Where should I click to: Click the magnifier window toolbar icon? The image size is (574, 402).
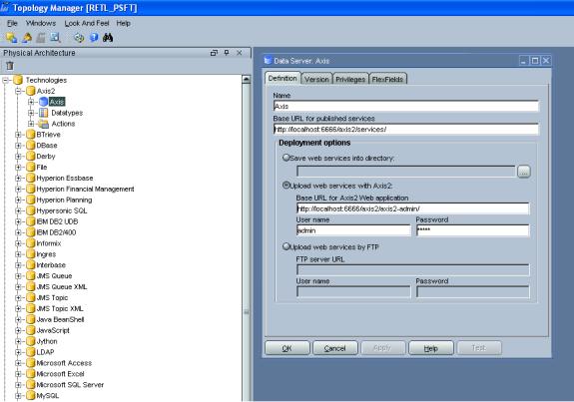pos(55,37)
